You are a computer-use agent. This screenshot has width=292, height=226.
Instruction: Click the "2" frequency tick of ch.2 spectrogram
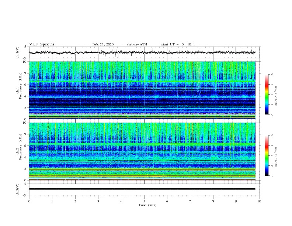(x=26, y=169)
